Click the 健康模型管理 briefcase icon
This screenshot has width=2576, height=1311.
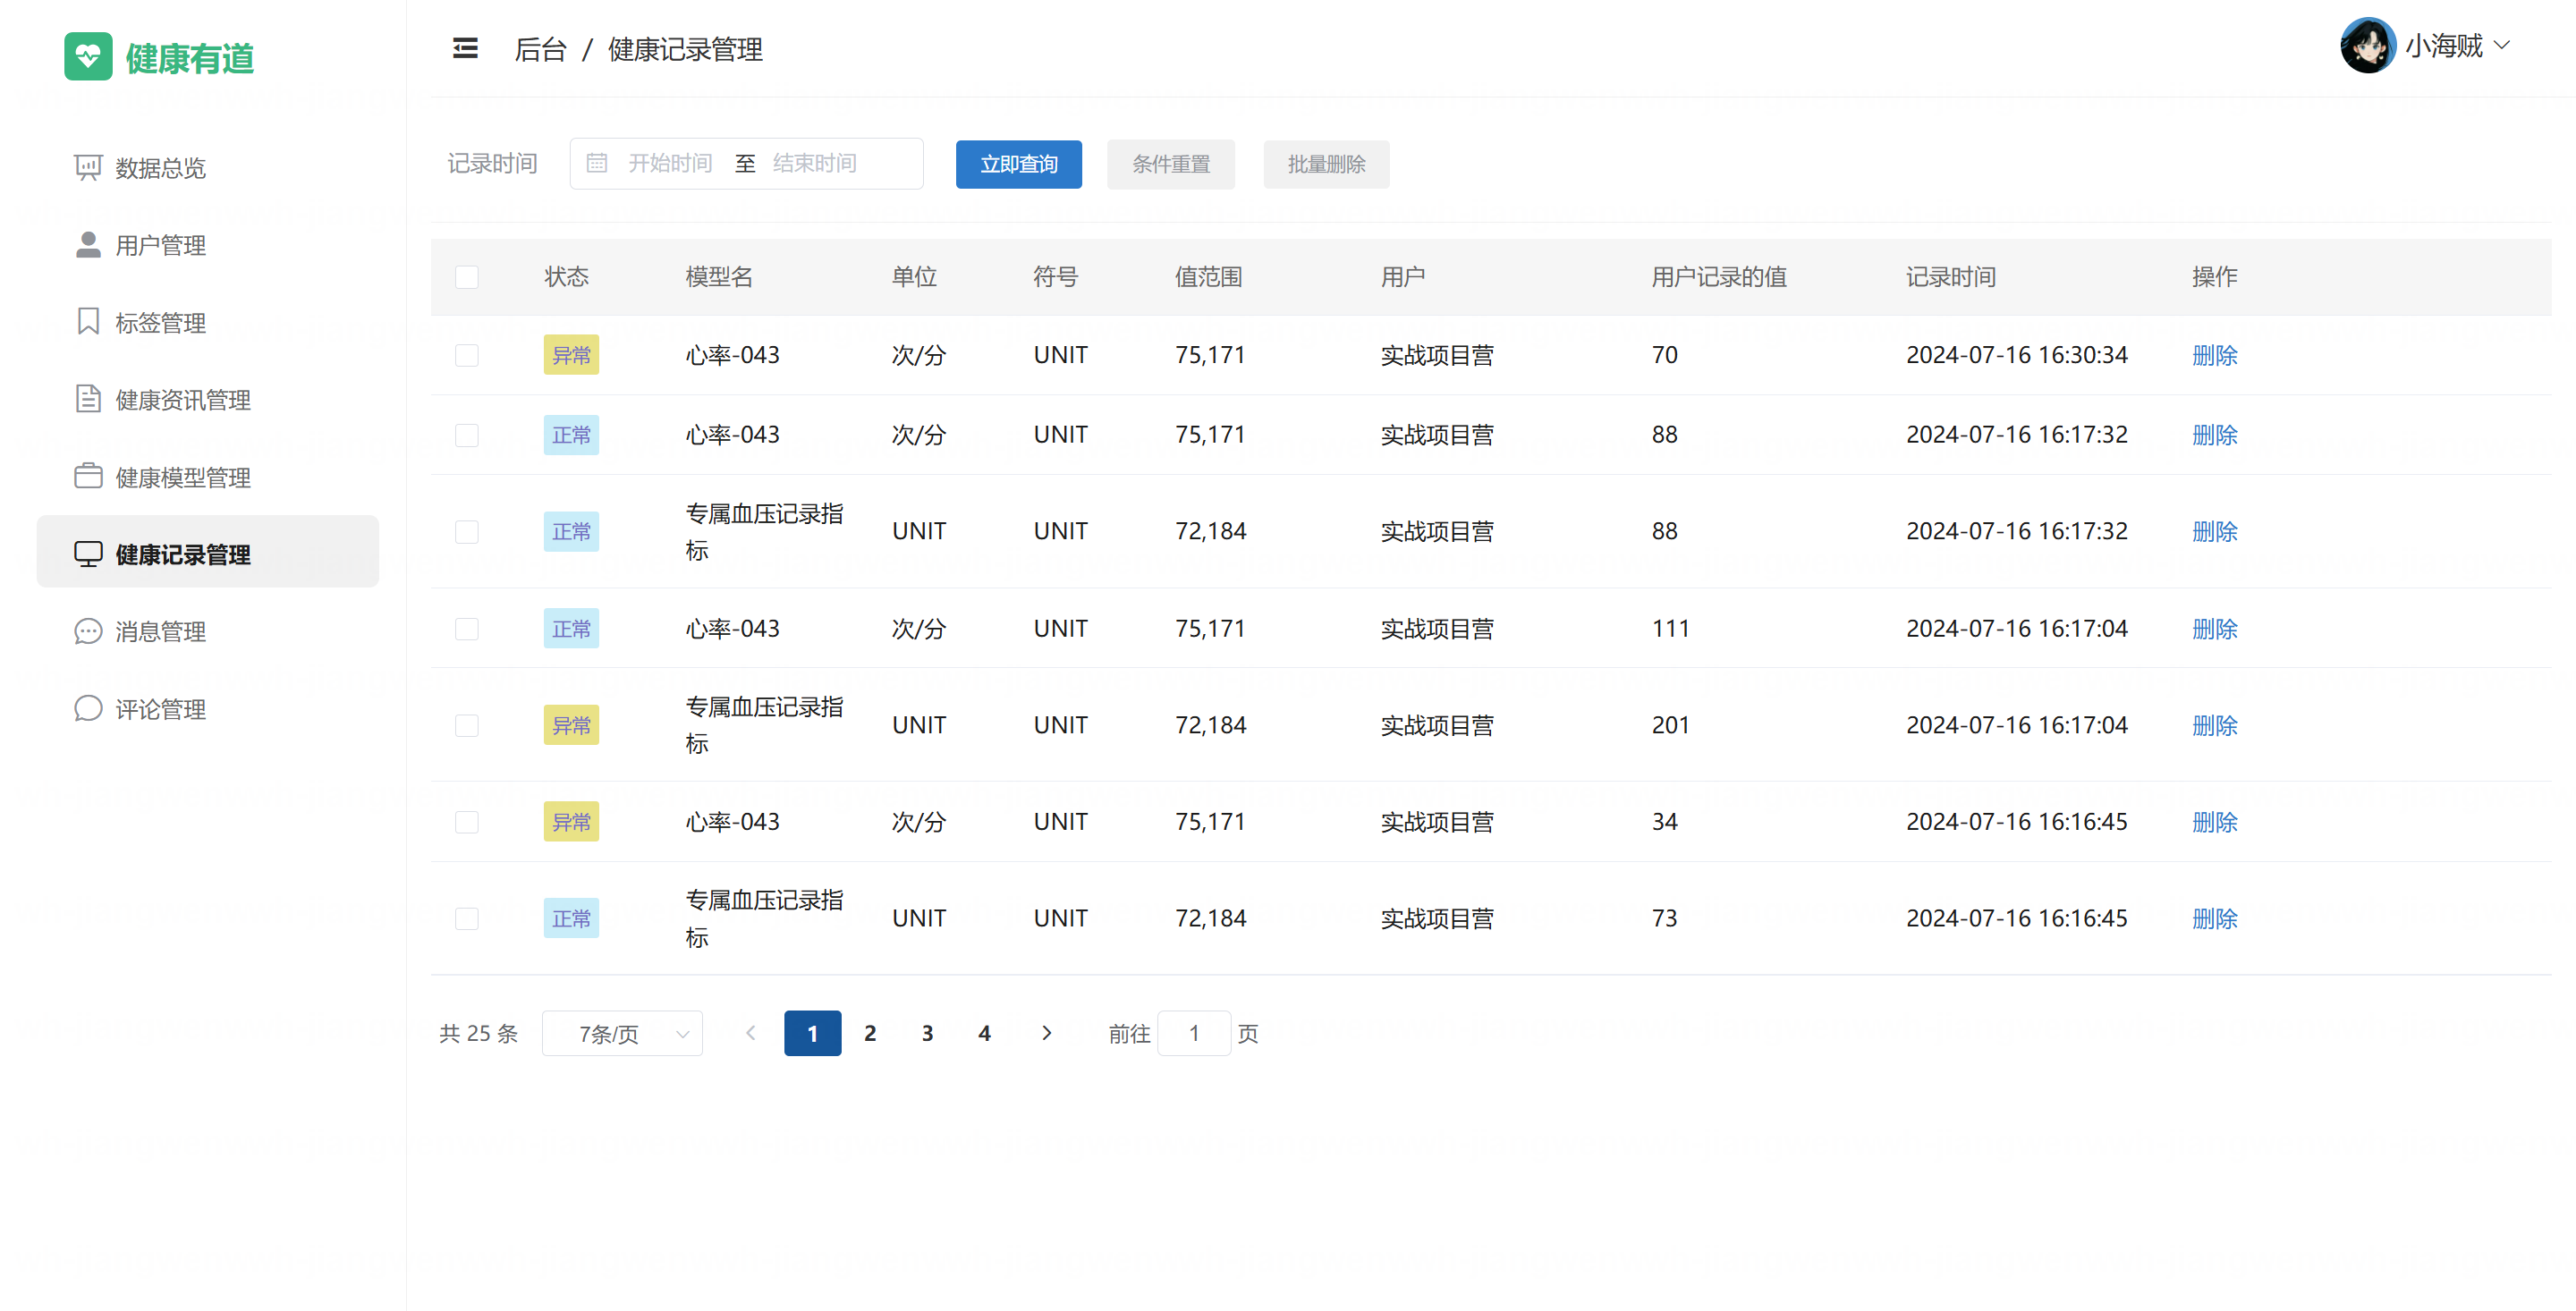(88, 477)
